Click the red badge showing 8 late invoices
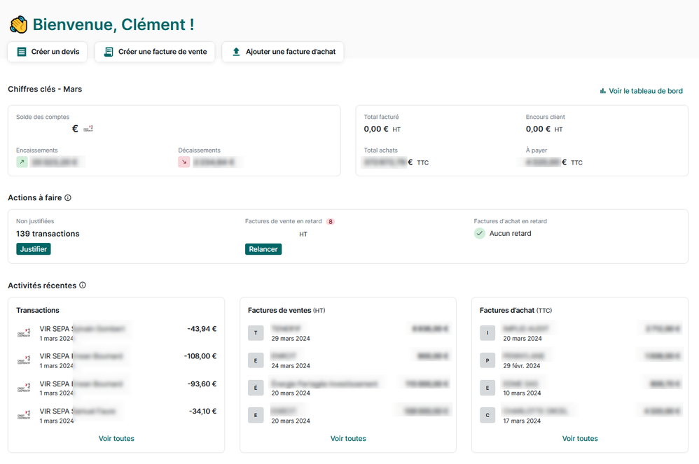 pos(330,222)
